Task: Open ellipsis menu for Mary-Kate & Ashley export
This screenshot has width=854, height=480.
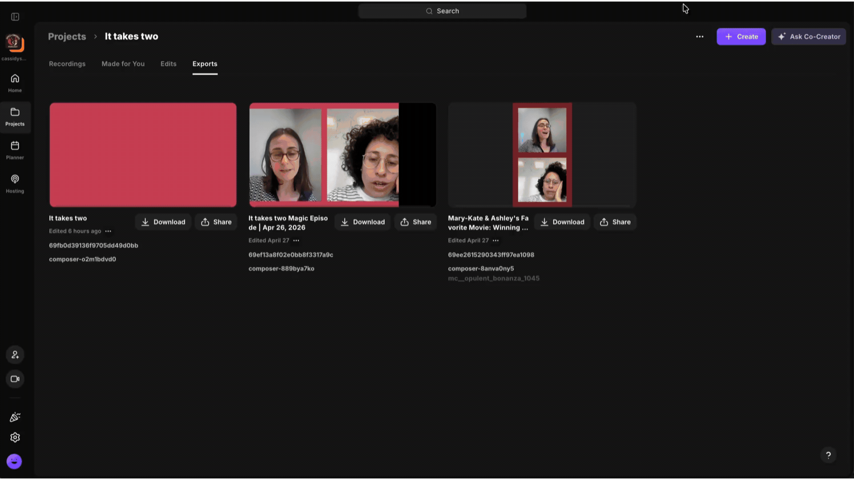Action: [495, 240]
